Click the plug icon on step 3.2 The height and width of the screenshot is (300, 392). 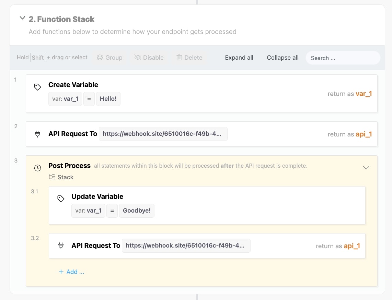tap(61, 246)
